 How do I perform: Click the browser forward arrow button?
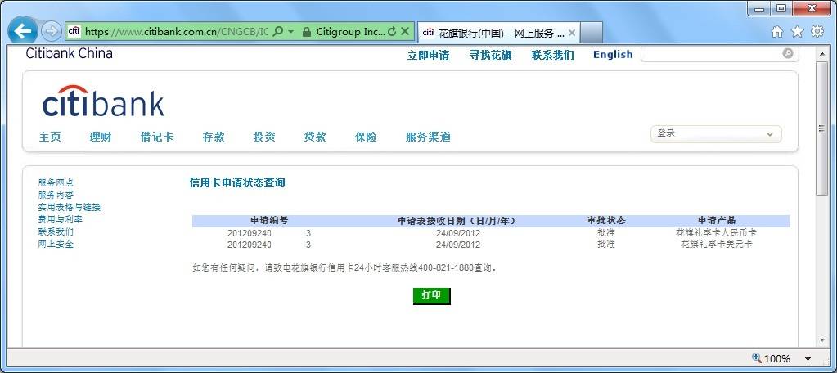click(51, 31)
